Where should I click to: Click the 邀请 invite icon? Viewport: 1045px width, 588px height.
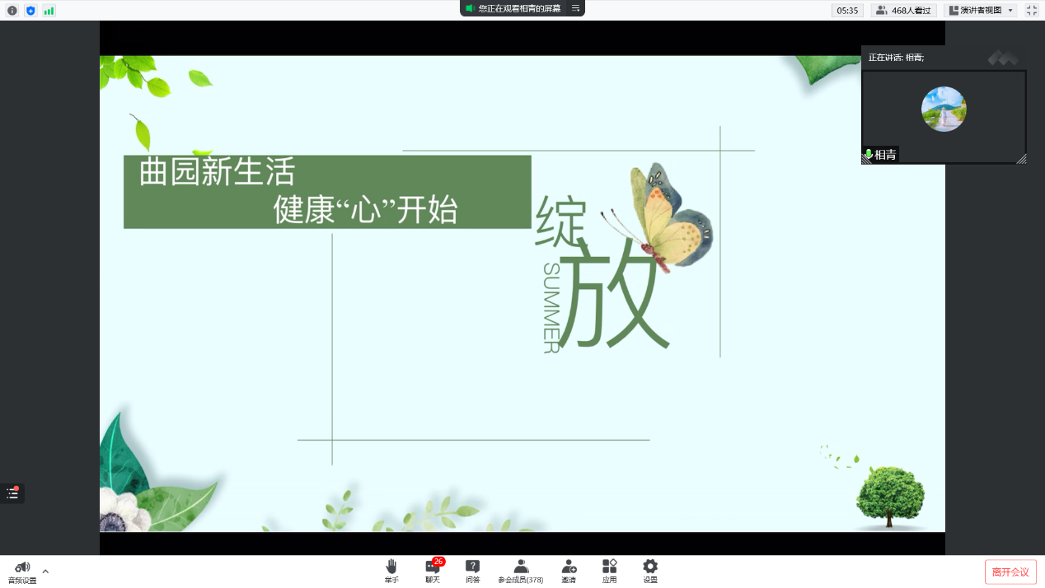(x=569, y=570)
